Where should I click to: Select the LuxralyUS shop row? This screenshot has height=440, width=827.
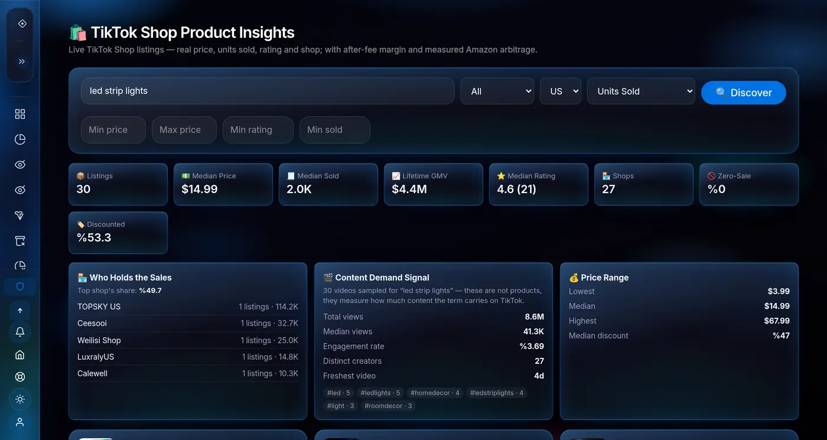(x=188, y=357)
